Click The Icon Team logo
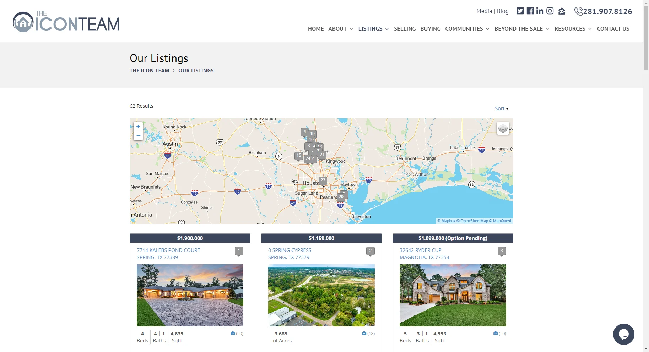 66,21
